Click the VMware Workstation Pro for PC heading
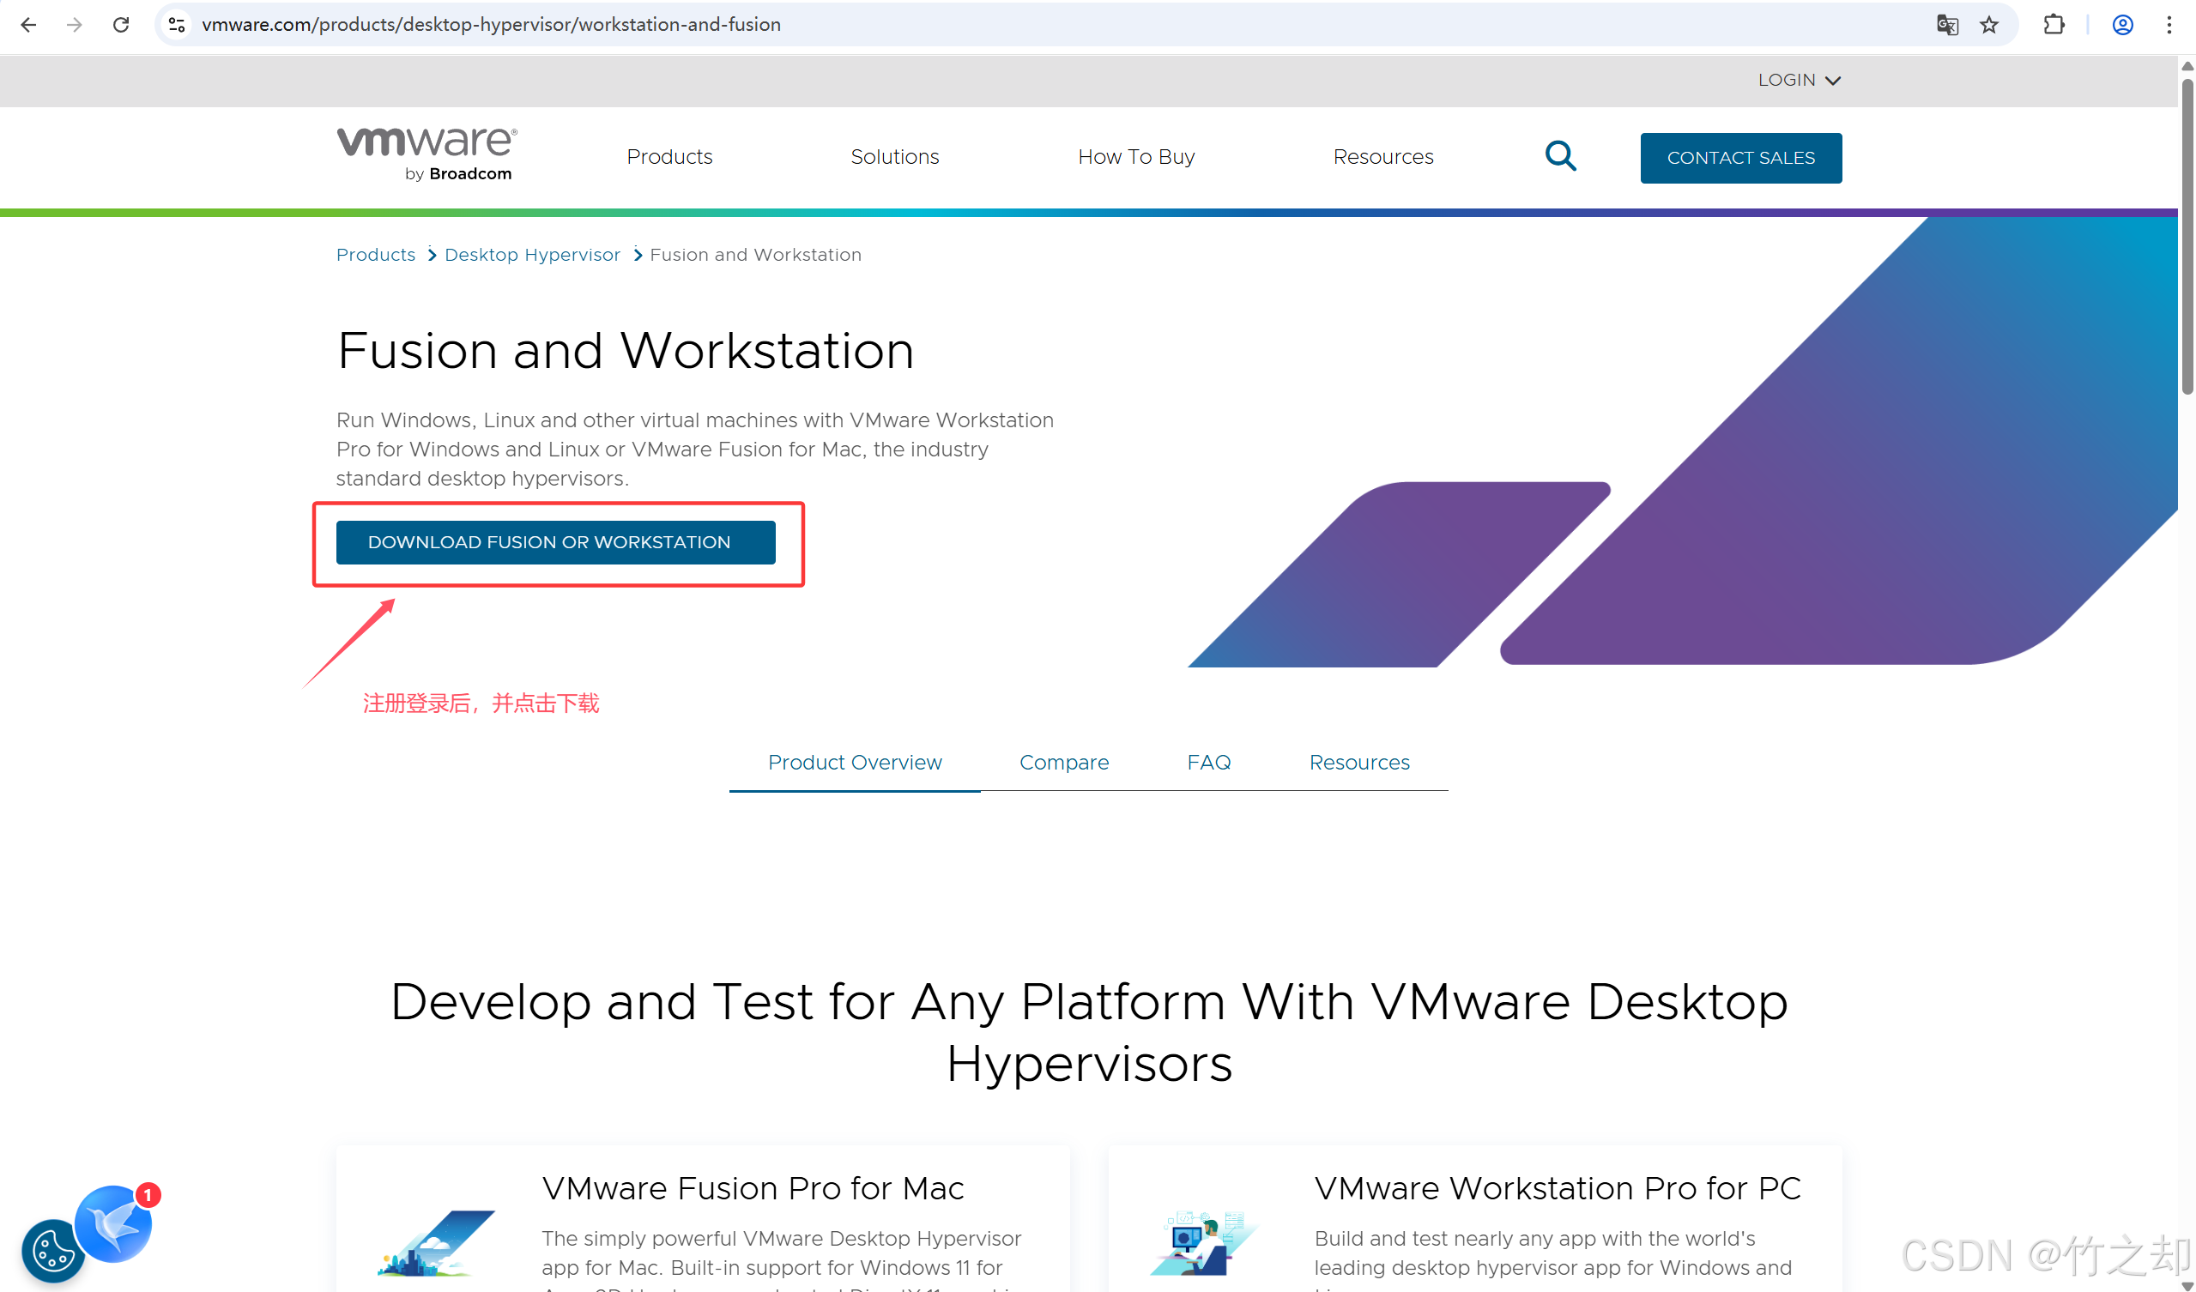The image size is (2196, 1292). [1558, 1187]
